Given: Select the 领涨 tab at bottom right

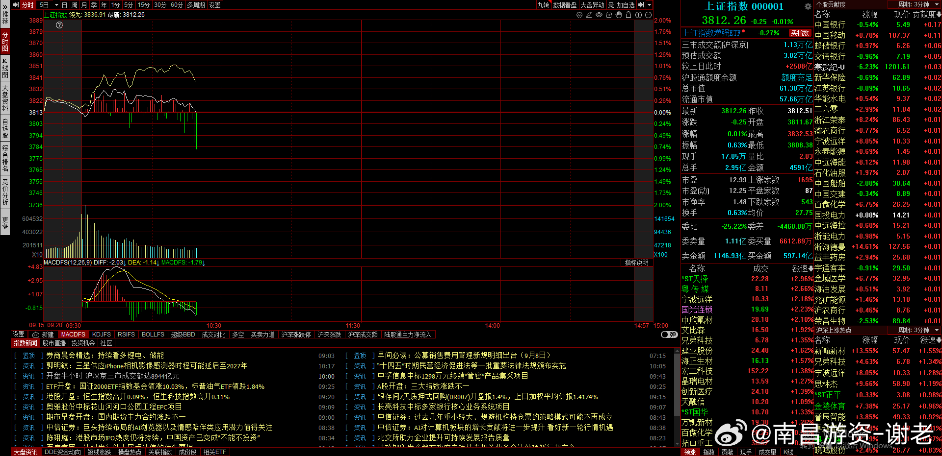Looking at the screenshot, I should [690, 452].
